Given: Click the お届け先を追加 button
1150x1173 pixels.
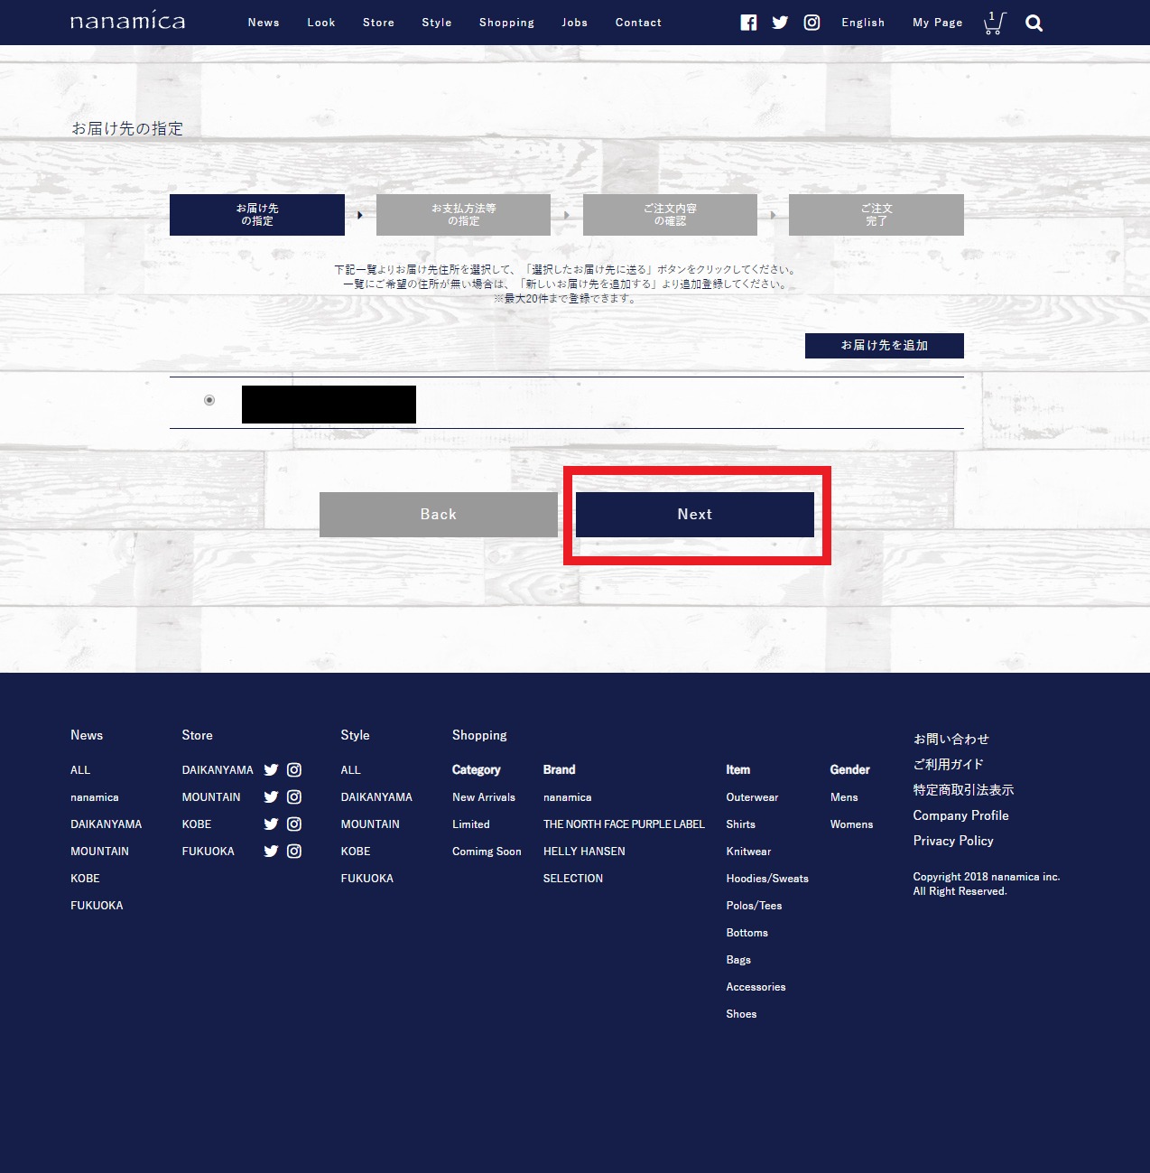Looking at the screenshot, I should point(884,346).
